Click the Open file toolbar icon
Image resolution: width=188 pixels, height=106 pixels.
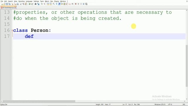[4, 4]
